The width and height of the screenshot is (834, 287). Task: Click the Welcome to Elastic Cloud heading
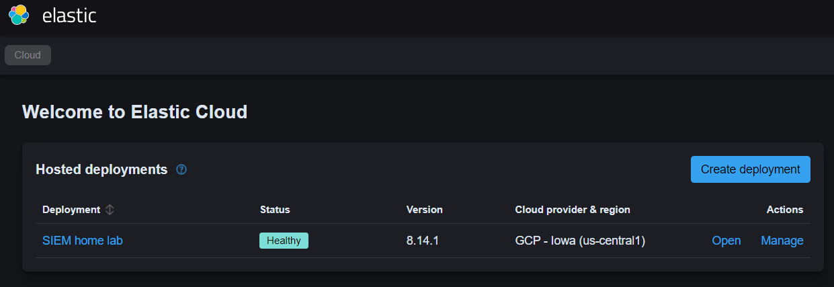point(135,112)
